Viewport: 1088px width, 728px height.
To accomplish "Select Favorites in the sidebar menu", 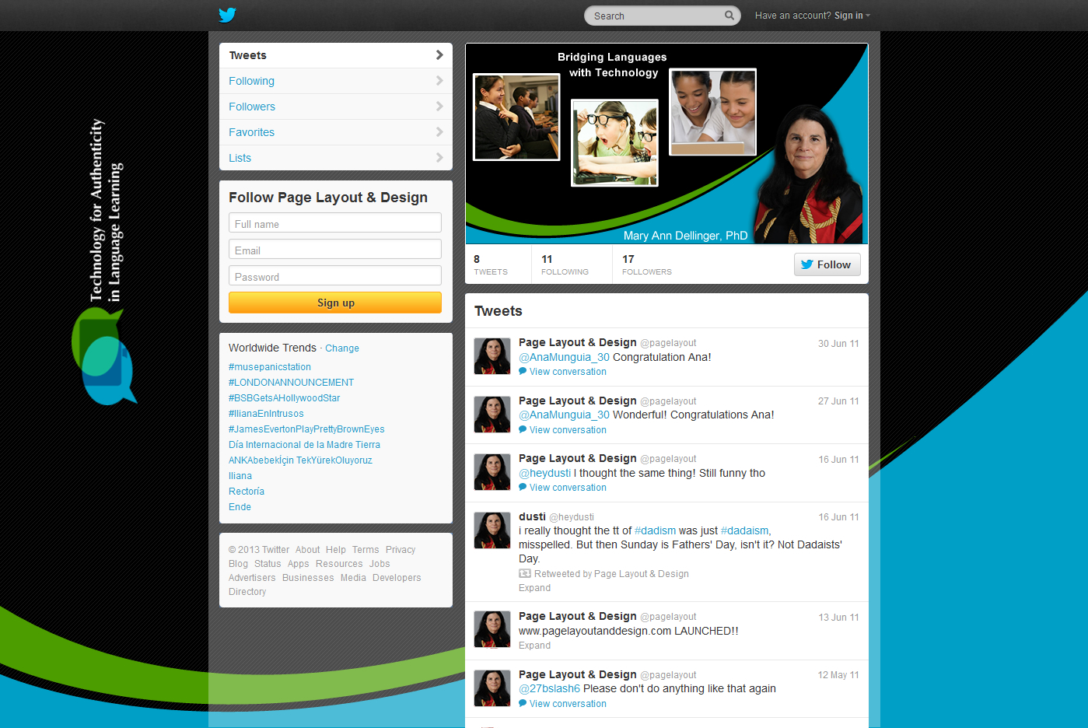I will [x=251, y=132].
